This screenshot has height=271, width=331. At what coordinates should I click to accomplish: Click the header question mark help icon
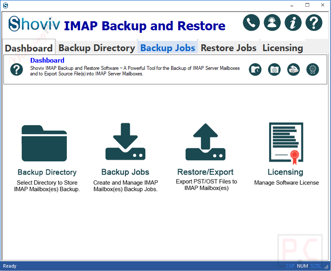click(314, 23)
